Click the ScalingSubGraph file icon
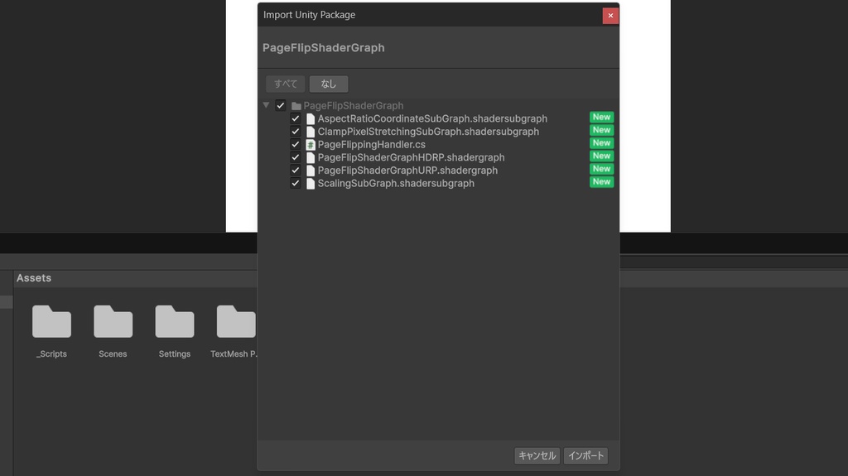 pyautogui.click(x=311, y=184)
